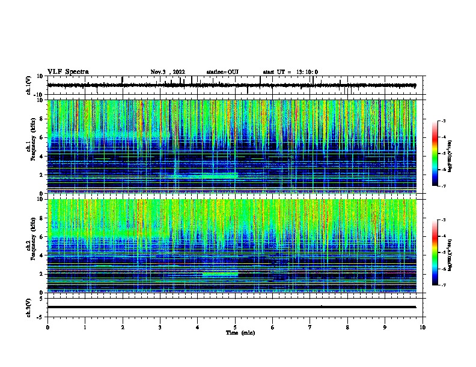
Task: Click the "9" tick on the Time axis
Action: pyautogui.click(x=385, y=327)
